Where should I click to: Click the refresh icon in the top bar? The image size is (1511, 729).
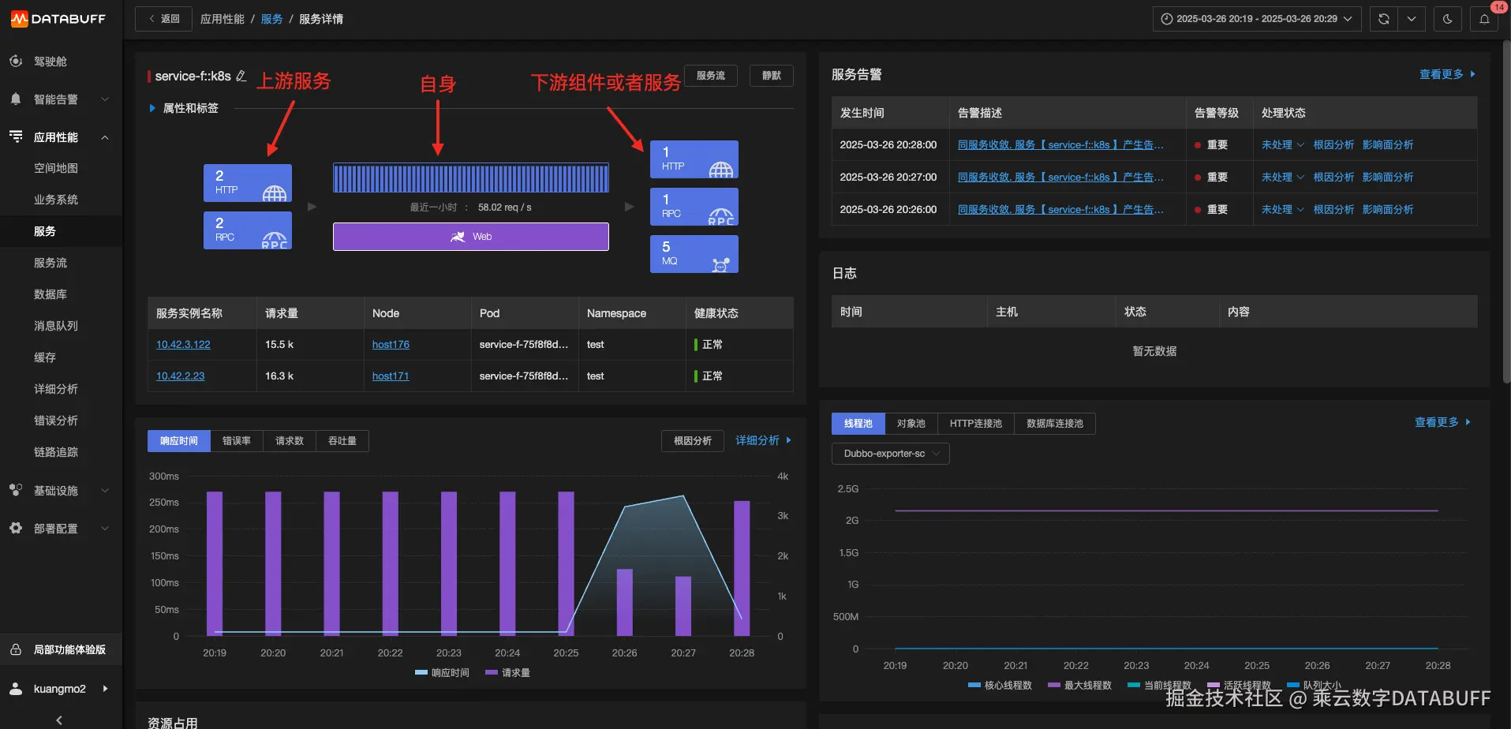pos(1384,19)
